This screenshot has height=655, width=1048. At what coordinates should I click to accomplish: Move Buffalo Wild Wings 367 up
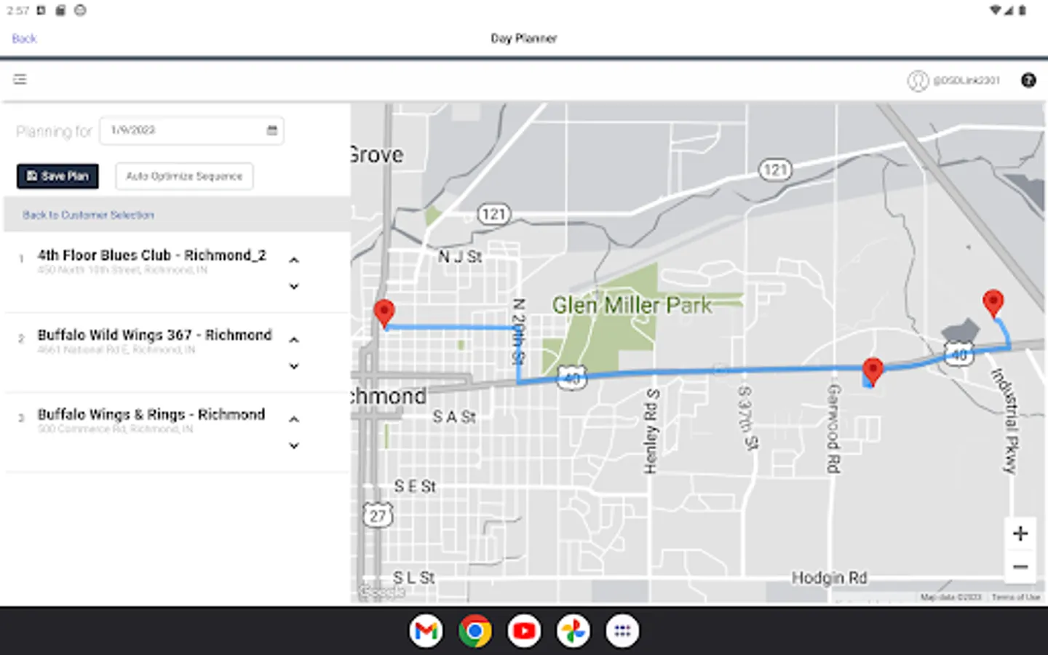(294, 340)
